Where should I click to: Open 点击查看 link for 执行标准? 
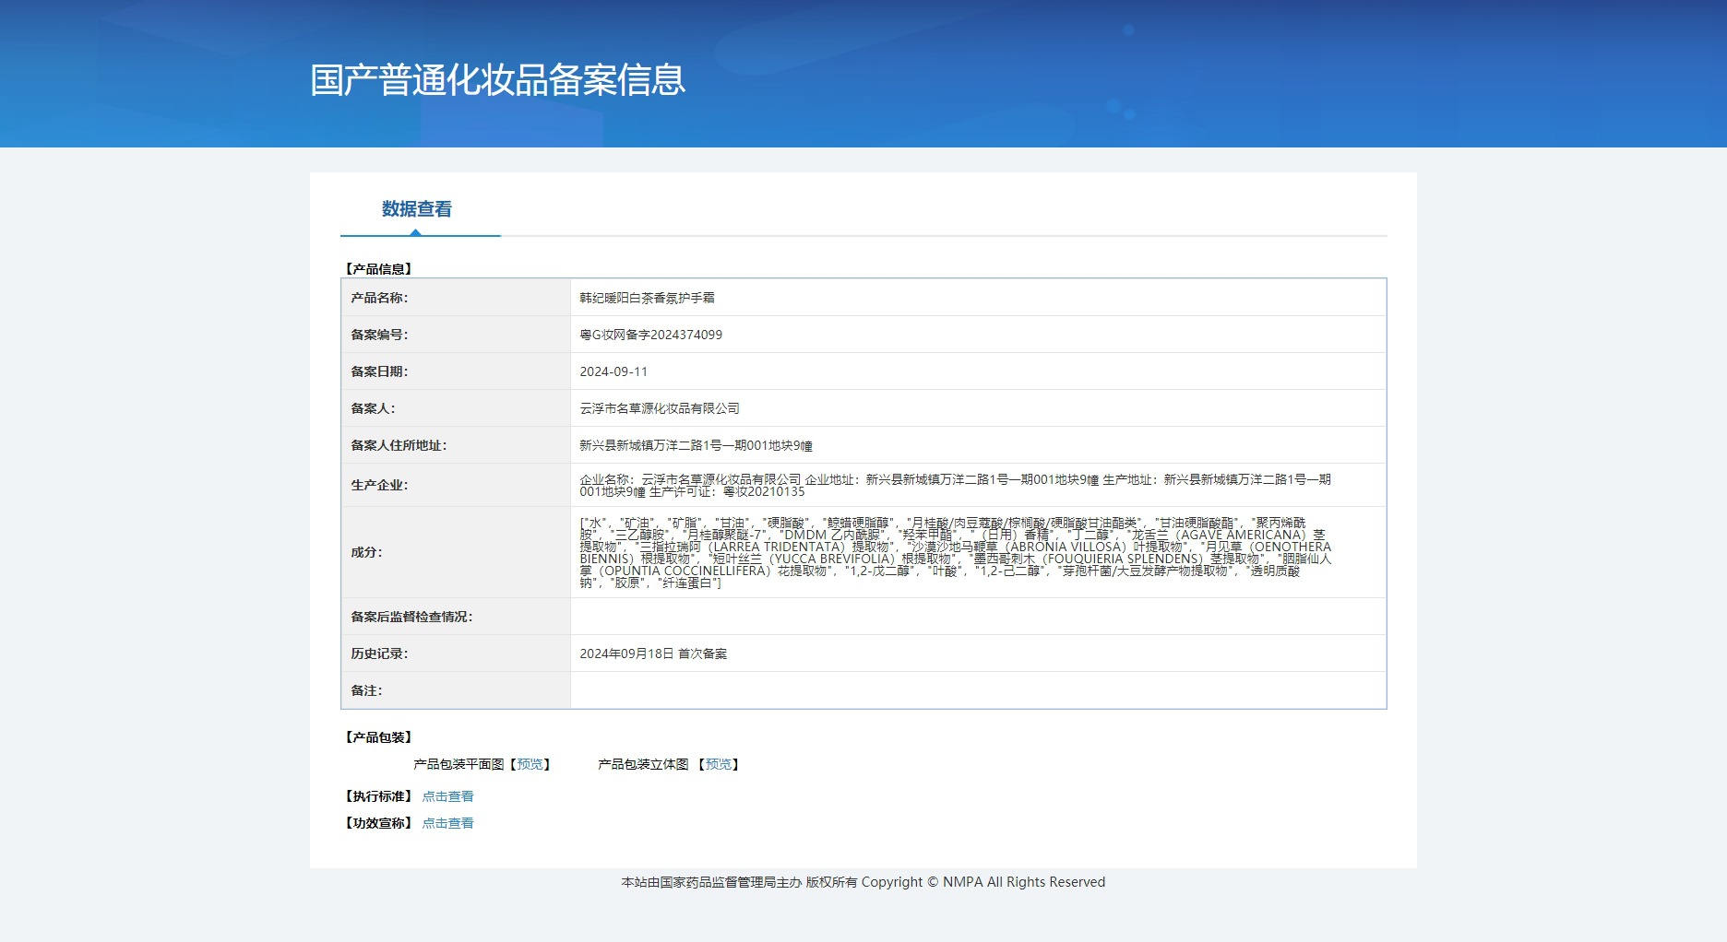[447, 796]
